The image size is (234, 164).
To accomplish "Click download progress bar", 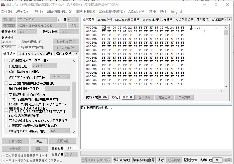I will tap(156, 153).
